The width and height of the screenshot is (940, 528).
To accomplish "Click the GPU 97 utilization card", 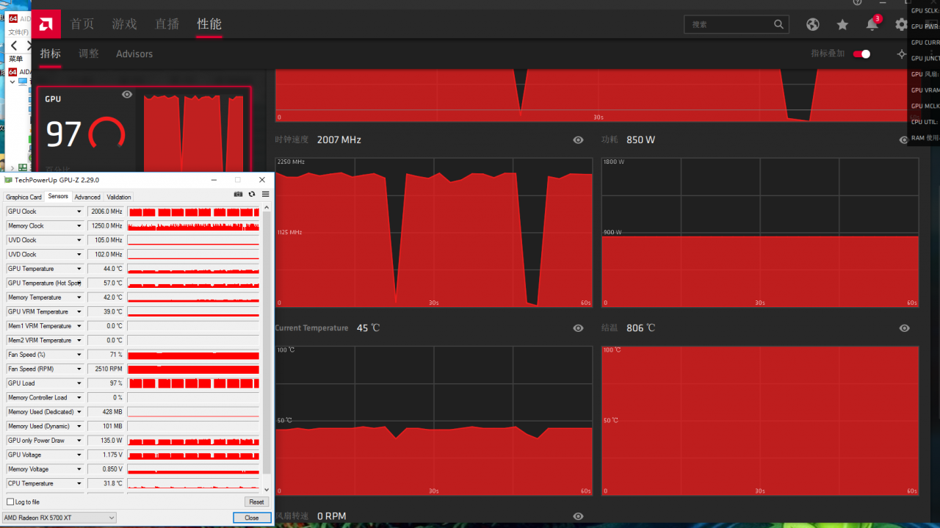I will [x=144, y=131].
